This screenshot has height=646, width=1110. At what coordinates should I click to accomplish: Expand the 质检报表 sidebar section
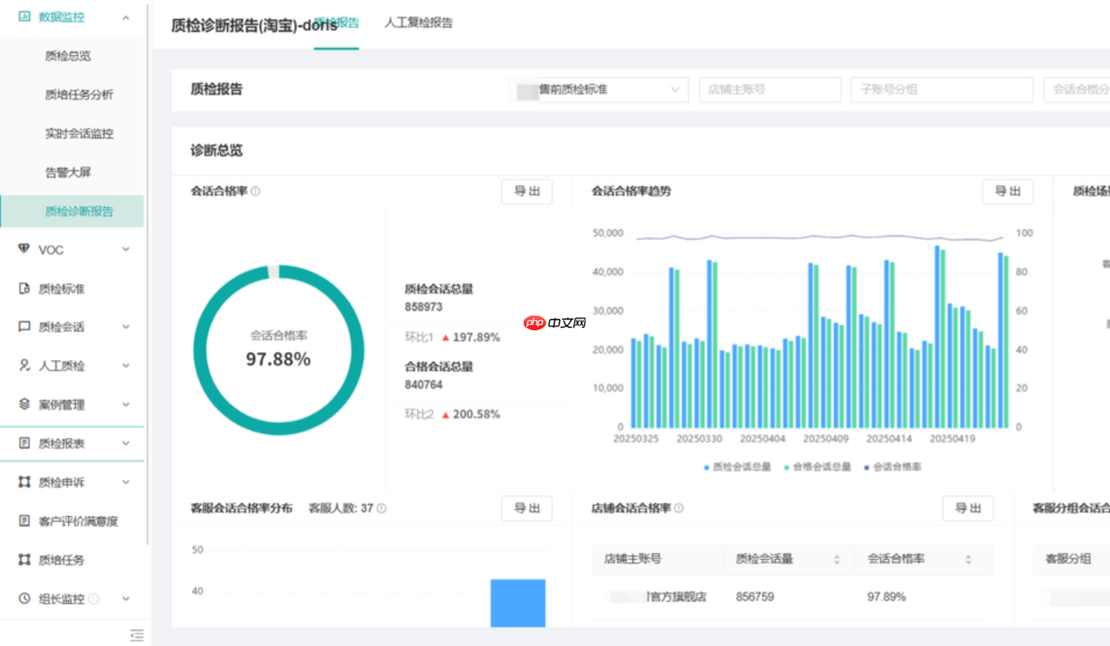pyautogui.click(x=73, y=443)
